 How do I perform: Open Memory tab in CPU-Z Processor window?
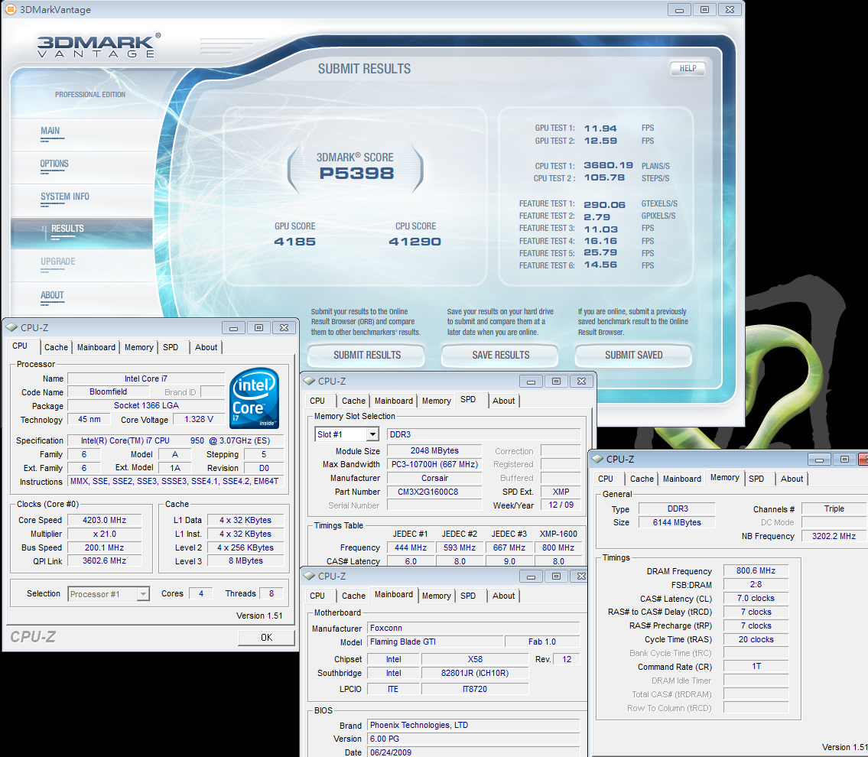139,347
